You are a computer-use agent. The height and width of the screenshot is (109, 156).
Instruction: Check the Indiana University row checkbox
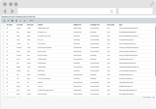pyautogui.click(x=4, y=51)
